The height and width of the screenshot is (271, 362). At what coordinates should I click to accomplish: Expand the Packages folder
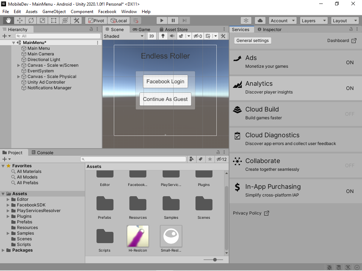click(3, 250)
